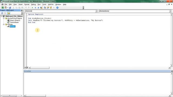
Task: Open the Window menu
Action: [x=58, y=5]
